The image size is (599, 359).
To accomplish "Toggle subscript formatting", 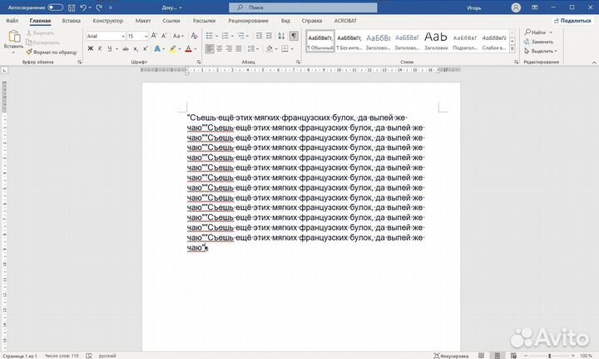I will pyautogui.click(x=136, y=48).
